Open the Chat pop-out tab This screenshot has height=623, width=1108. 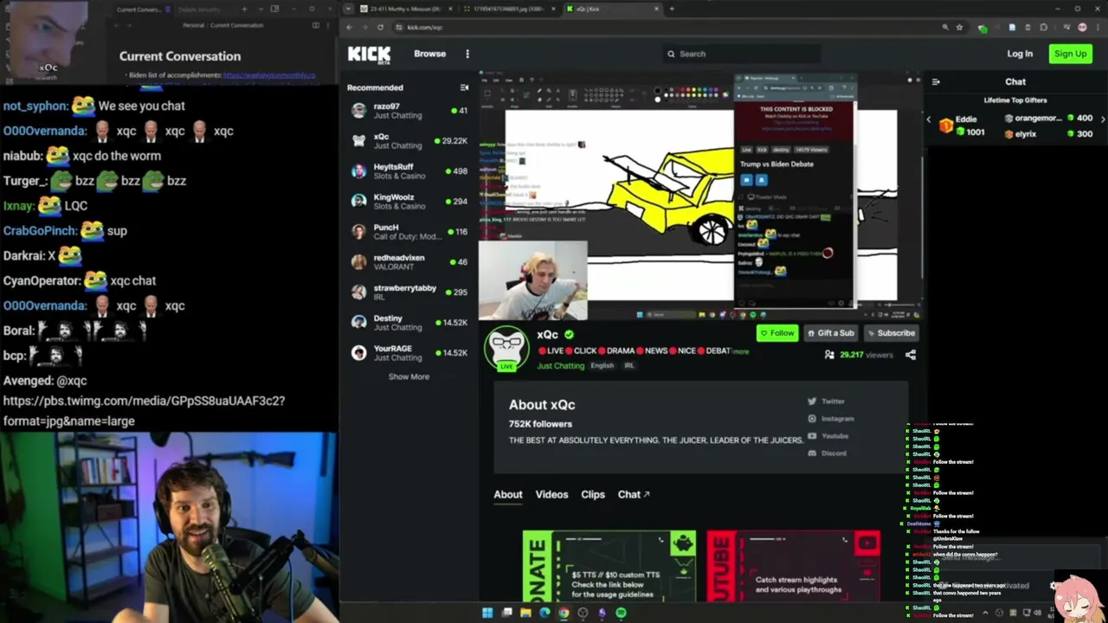(x=634, y=495)
